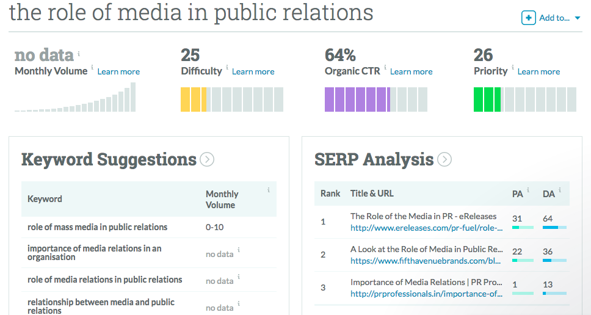The image size is (591, 315).
Task: Open Learn more link for Priority
Action: point(538,72)
